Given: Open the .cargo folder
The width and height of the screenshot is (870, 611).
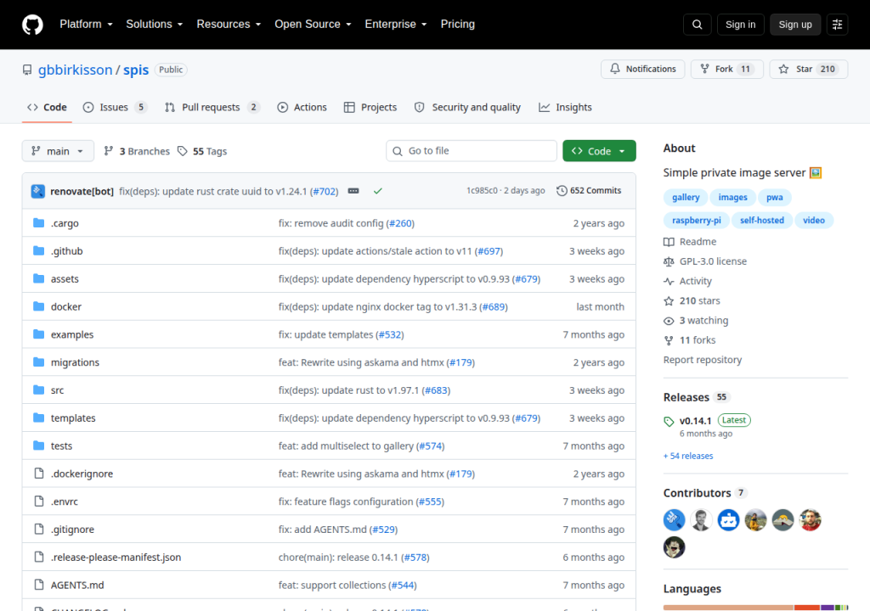Looking at the screenshot, I should point(65,223).
